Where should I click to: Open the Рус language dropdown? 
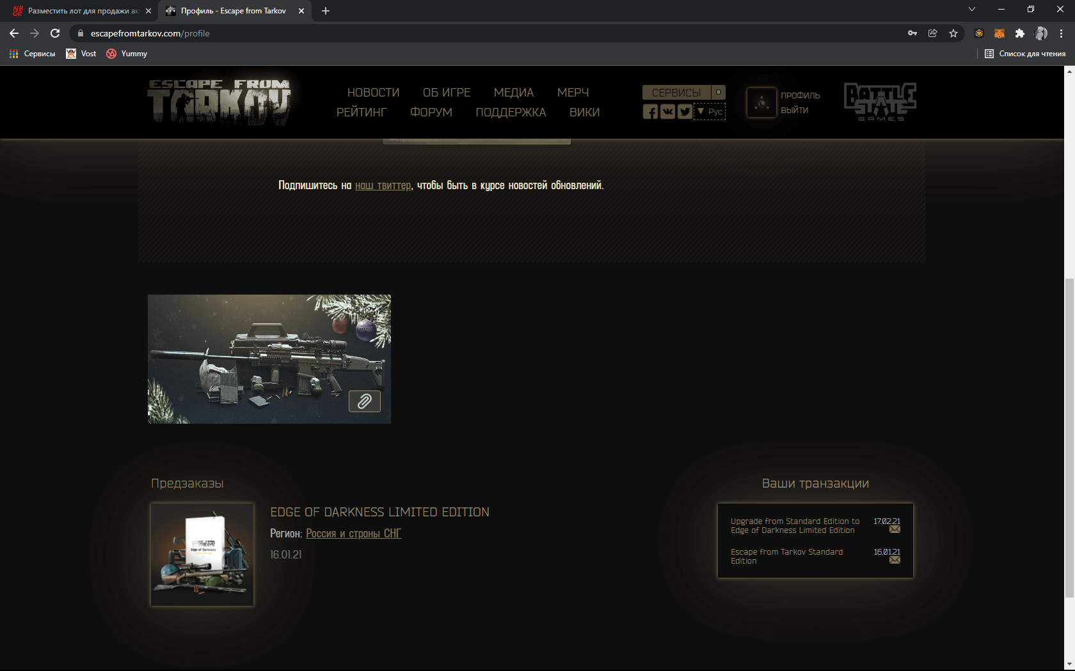coord(710,112)
